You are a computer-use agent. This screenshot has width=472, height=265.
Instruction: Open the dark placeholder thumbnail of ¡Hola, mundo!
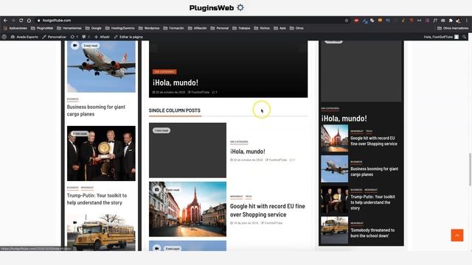(x=187, y=150)
